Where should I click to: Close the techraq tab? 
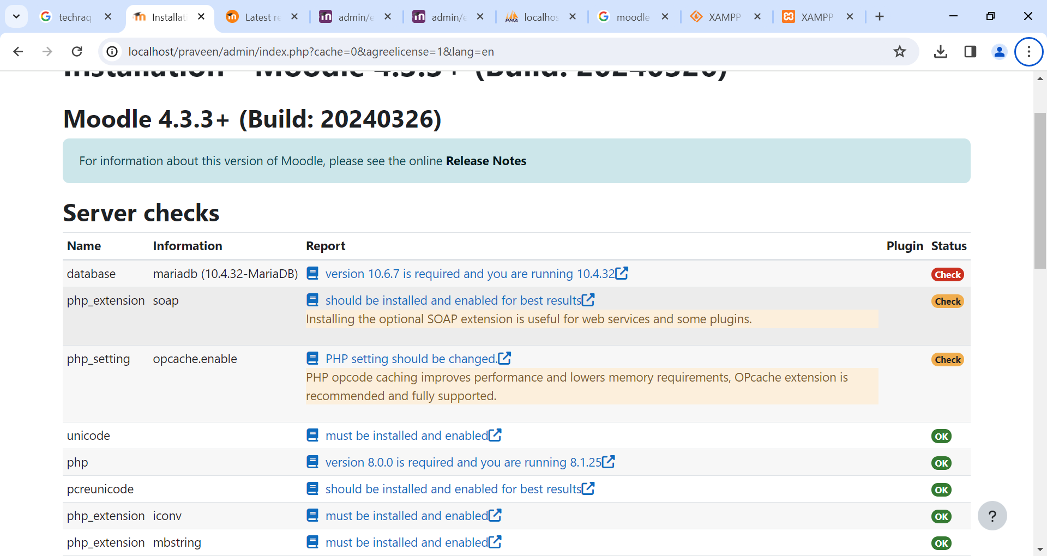[x=108, y=17]
